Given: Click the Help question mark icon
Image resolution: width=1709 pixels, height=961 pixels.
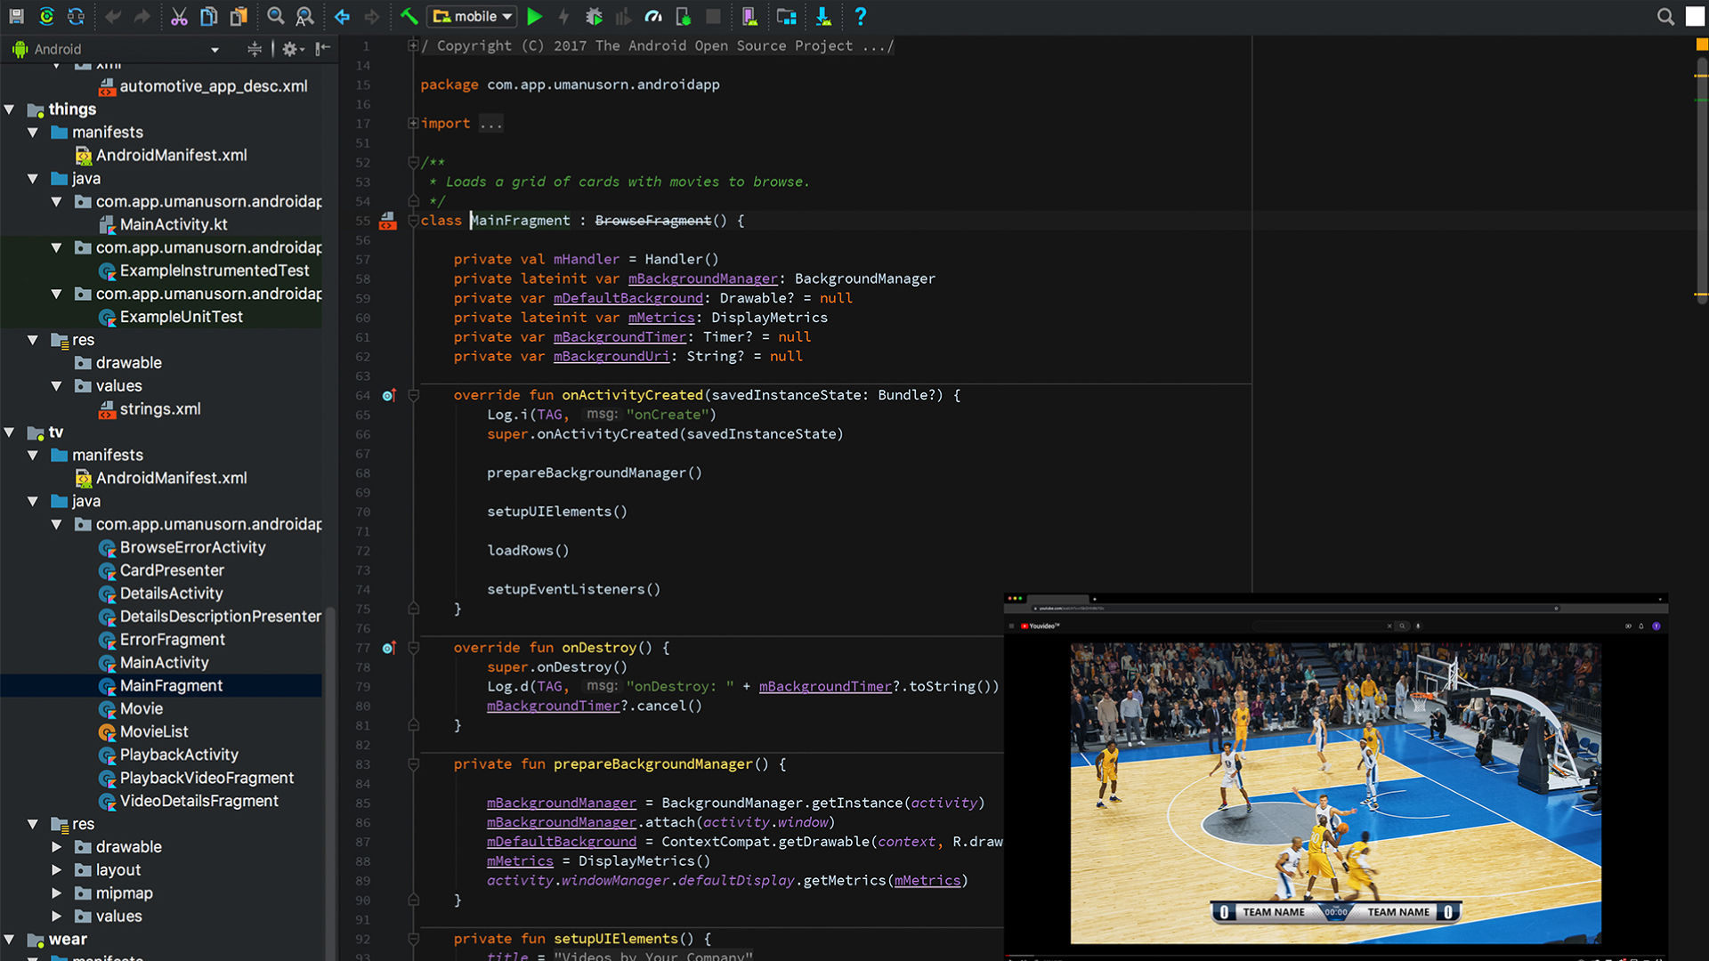Looking at the screenshot, I should [x=860, y=16].
